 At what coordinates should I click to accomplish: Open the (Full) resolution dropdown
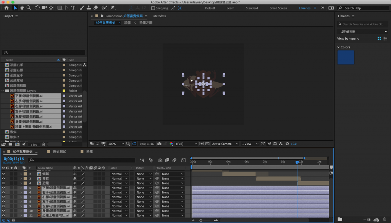[186, 144]
